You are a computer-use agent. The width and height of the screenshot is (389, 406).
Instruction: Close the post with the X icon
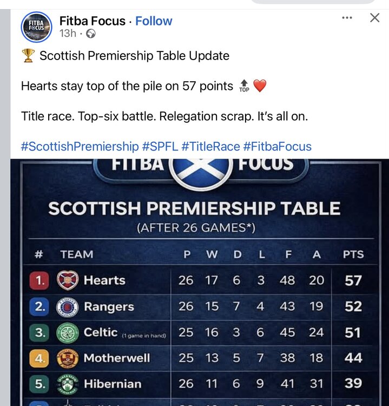[x=374, y=18]
